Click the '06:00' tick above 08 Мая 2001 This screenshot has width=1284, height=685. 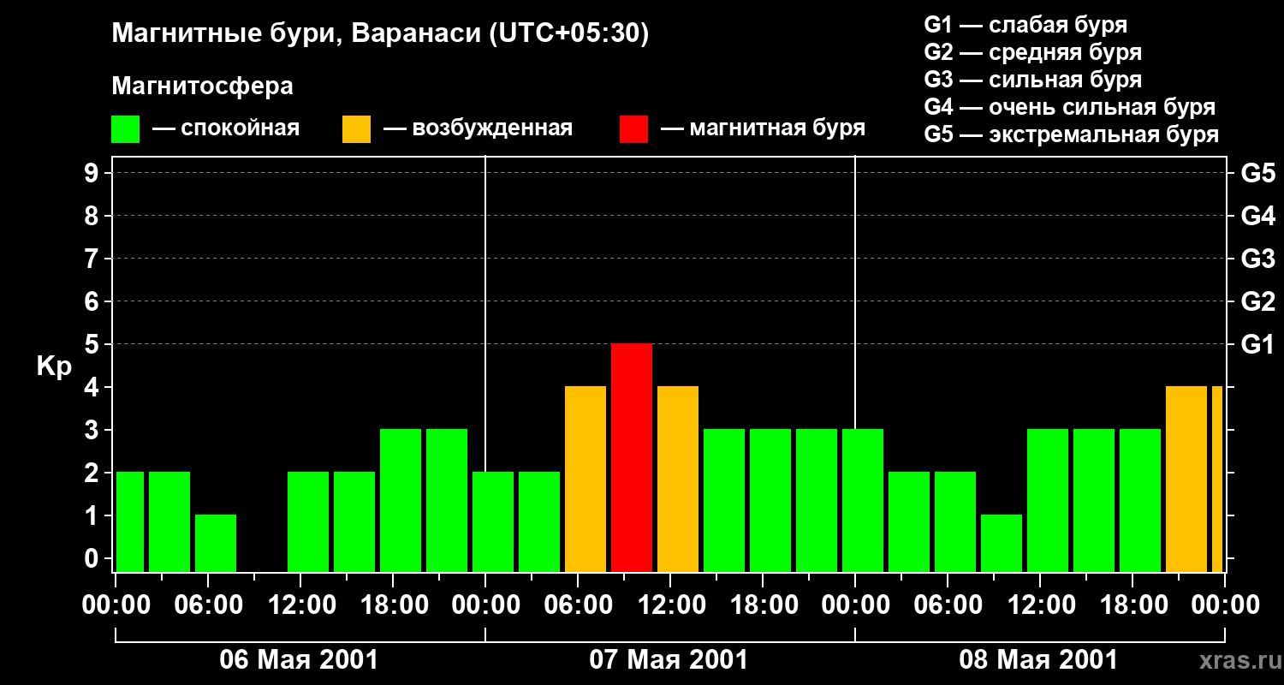tap(948, 605)
